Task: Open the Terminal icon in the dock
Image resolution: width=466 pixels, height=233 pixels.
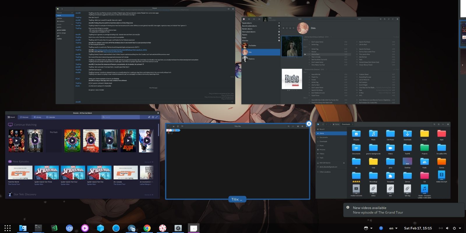Action: point(38,228)
